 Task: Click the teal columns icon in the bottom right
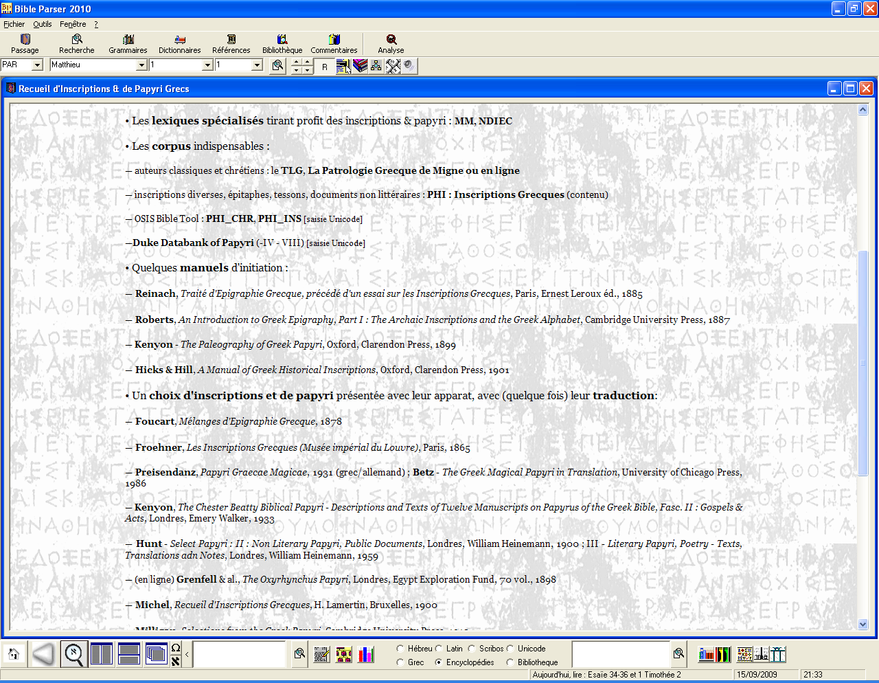click(x=778, y=654)
